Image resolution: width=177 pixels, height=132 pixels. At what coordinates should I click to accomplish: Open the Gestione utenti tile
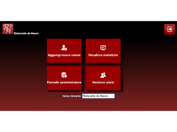click(x=103, y=78)
